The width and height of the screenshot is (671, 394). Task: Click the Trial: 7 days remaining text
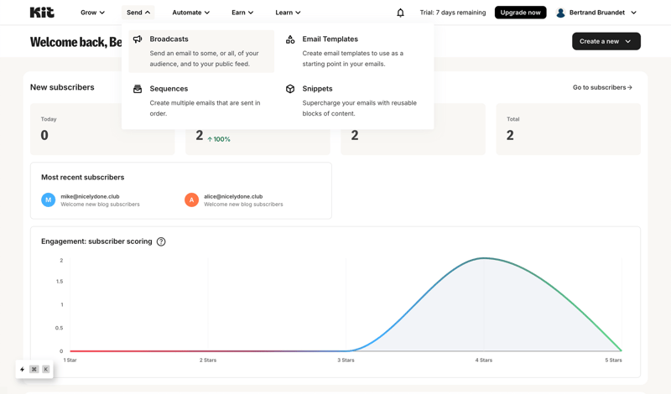453,13
